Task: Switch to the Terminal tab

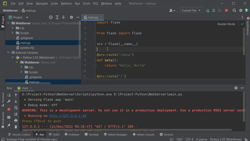Action: click(91, 135)
